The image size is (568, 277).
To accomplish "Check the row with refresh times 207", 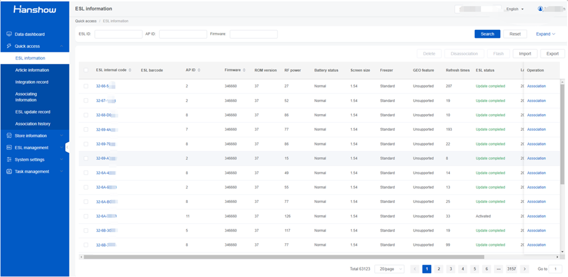I will point(86,86).
